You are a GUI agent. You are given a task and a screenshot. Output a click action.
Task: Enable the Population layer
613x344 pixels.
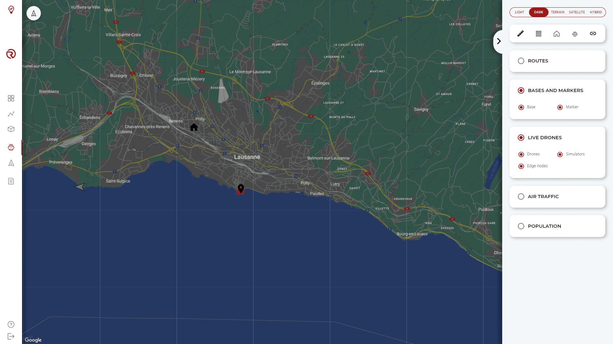521,226
